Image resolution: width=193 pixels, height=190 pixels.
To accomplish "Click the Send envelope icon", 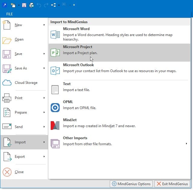I will (7, 126).
